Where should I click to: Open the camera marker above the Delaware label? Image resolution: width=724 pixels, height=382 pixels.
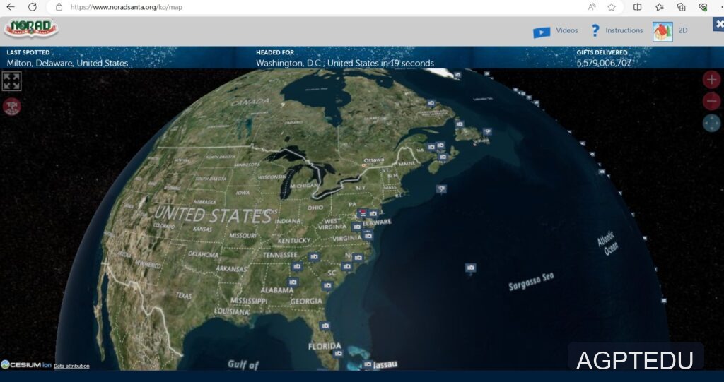tap(373, 214)
